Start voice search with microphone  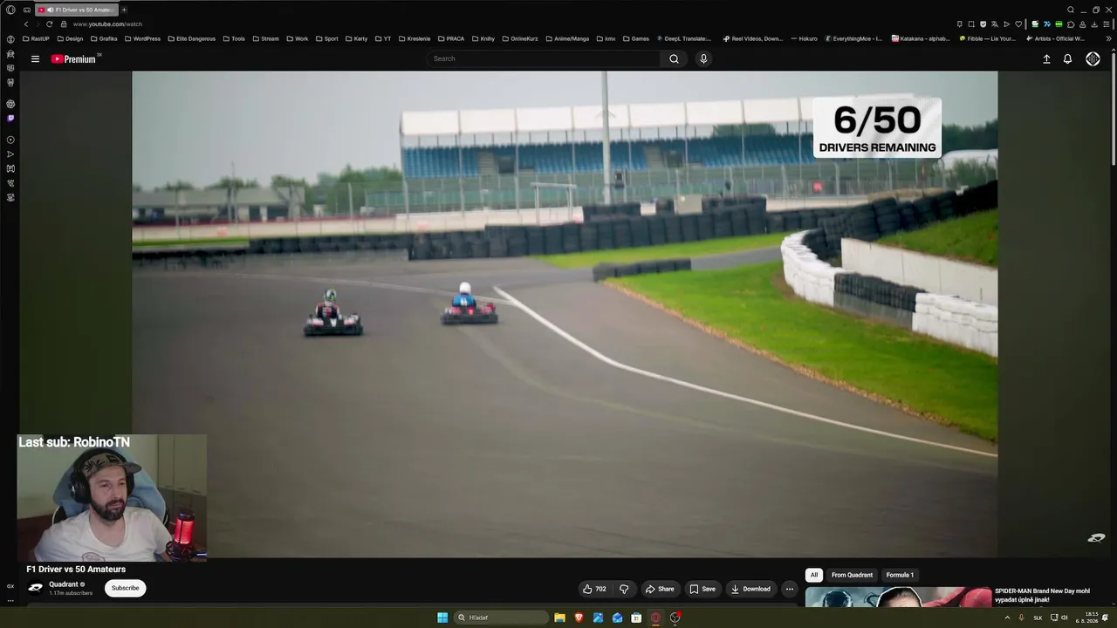click(703, 59)
